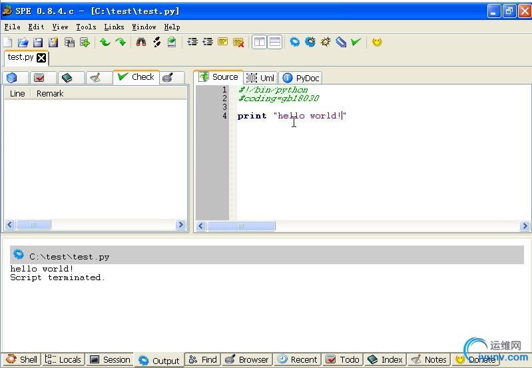Image resolution: width=532 pixels, height=368 pixels.
Task: Click the blue paperclip toolbar icon
Action: (x=341, y=42)
